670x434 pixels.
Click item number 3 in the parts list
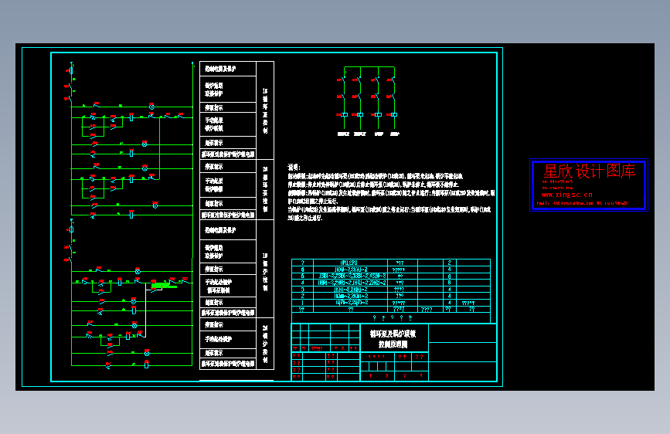pyautogui.click(x=302, y=289)
